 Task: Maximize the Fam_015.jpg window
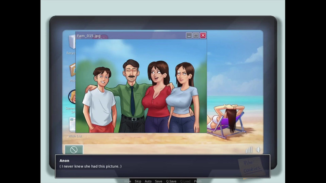click(x=196, y=35)
